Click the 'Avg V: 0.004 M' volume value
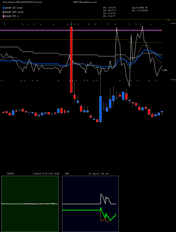This screenshot has width=176, height=232. coord(139,8)
